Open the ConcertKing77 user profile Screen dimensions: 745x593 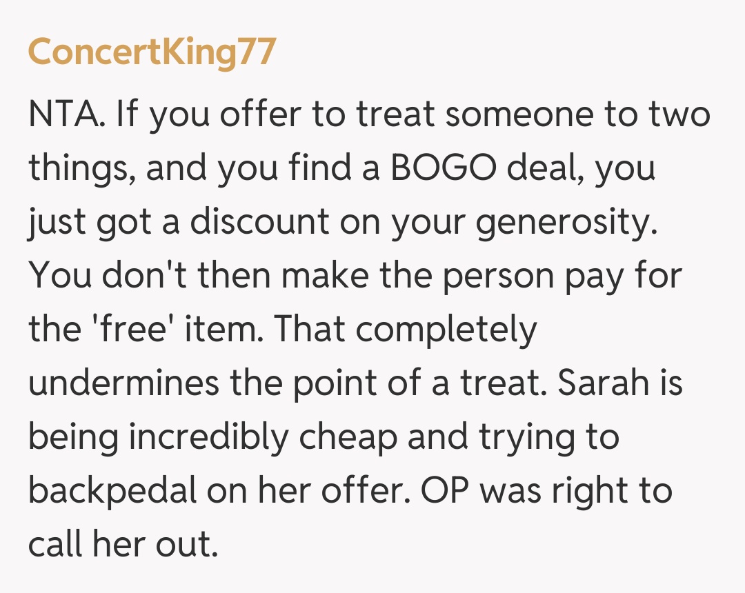point(152,52)
